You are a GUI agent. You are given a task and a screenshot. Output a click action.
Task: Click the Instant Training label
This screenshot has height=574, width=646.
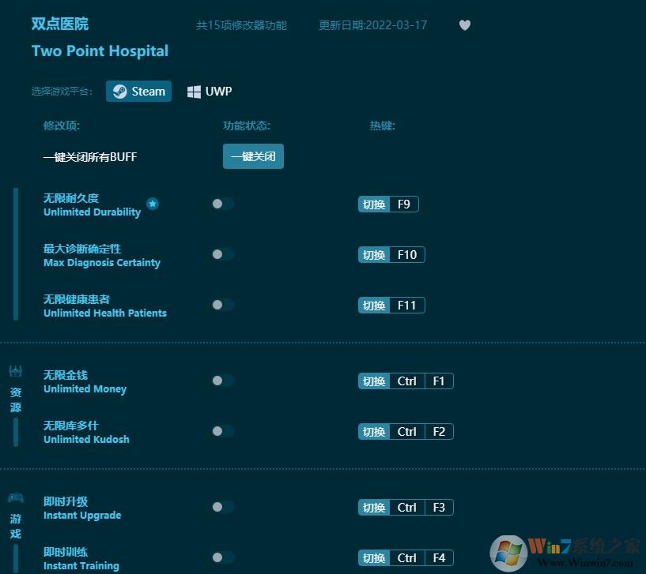(x=81, y=566)
